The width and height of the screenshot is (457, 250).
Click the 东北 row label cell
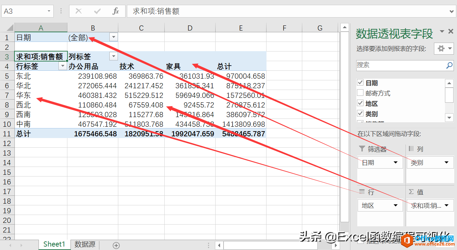coord(41,76)
